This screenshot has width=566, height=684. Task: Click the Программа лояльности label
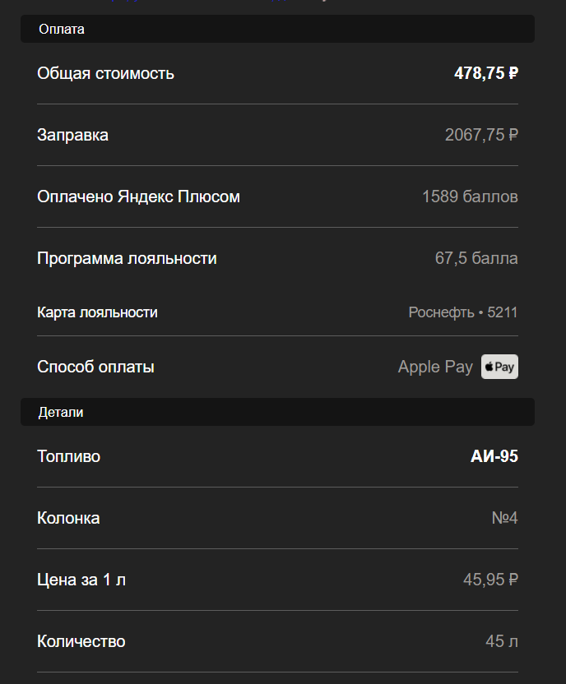[127, 258]
